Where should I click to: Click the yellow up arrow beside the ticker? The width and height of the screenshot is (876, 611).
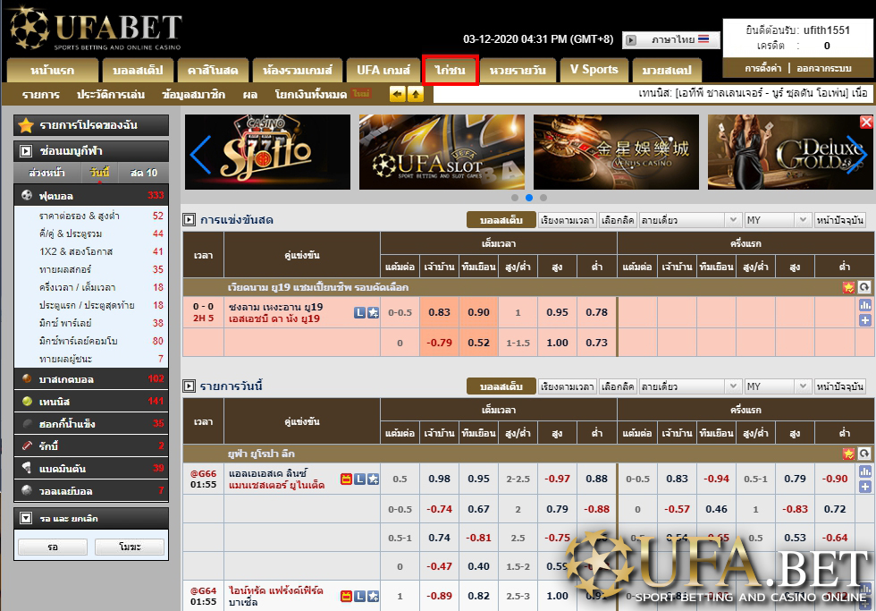point(416,95)
